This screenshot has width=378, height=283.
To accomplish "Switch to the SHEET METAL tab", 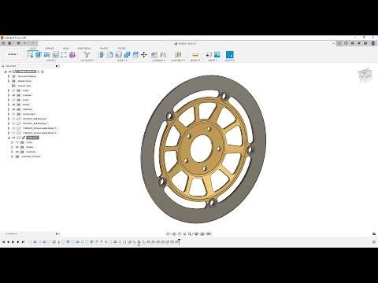I will [x=84, y=49].
